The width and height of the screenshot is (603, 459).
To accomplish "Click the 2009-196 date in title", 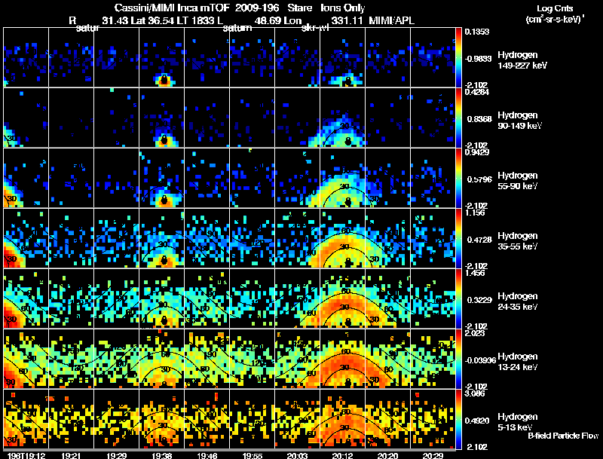I will 257,8.
